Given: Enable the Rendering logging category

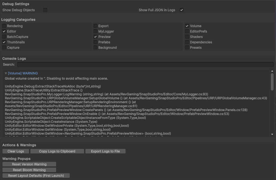Looking at the screenshot, I should [x=4, y=26].
